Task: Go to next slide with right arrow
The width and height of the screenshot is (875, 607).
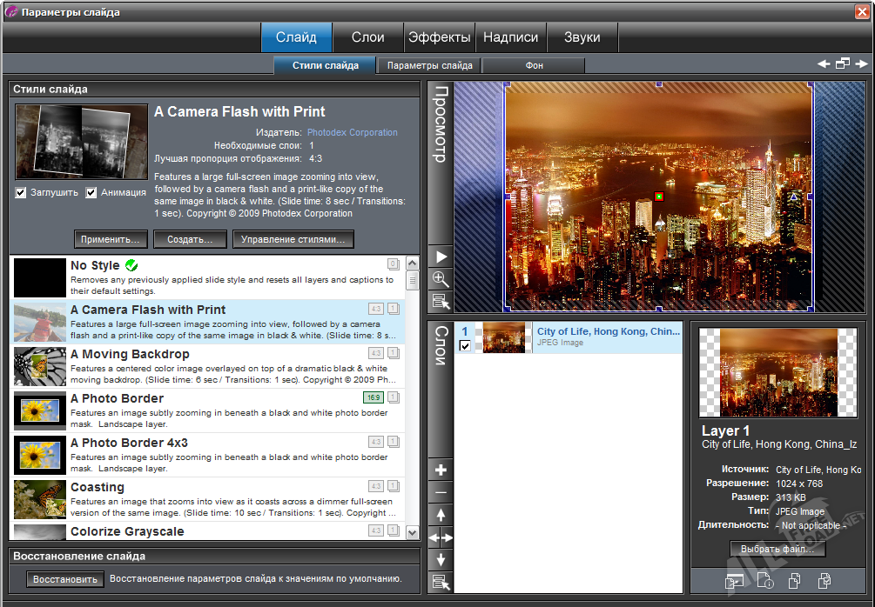Action: [862, 64]
